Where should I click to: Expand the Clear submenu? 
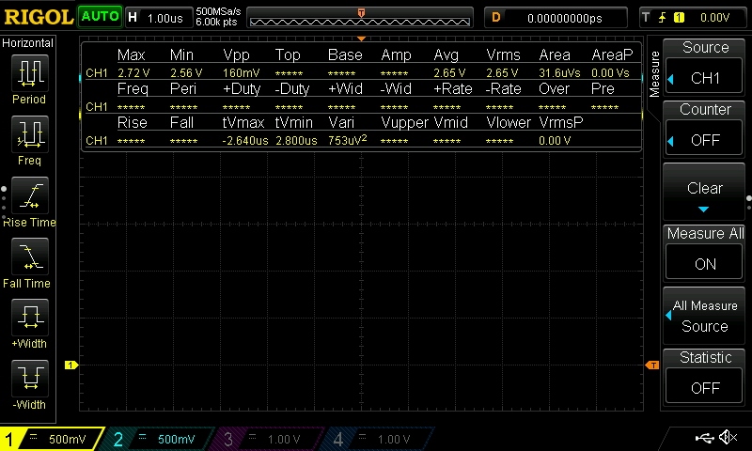click(705, 194)
